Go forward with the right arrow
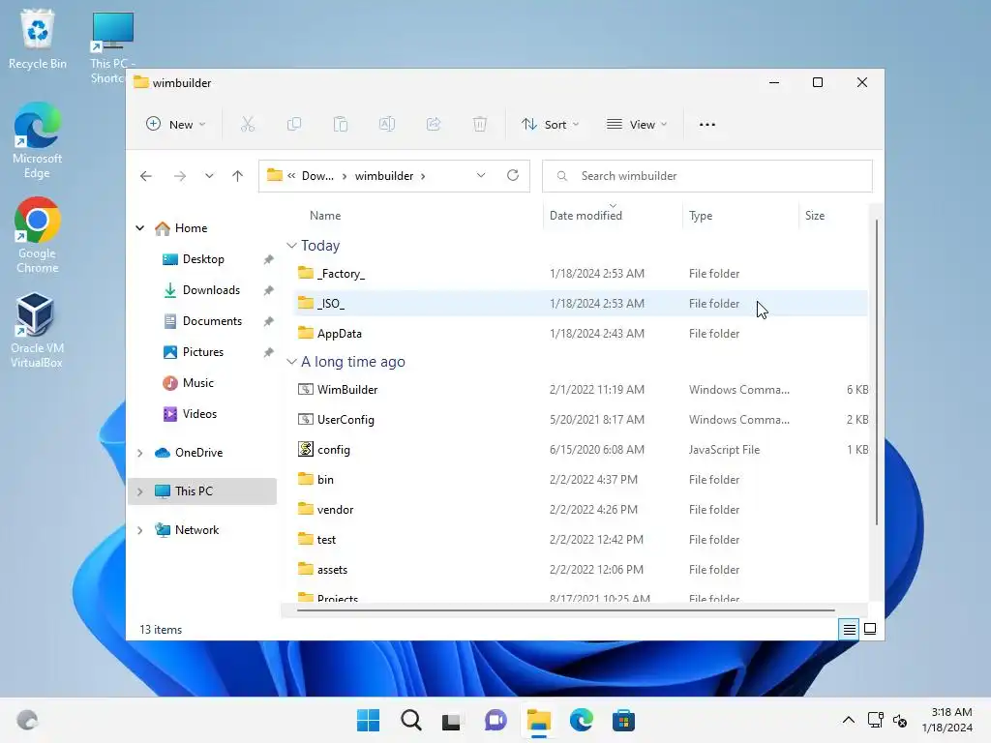This screenshot has width=991, height=743. pos(180,176)
